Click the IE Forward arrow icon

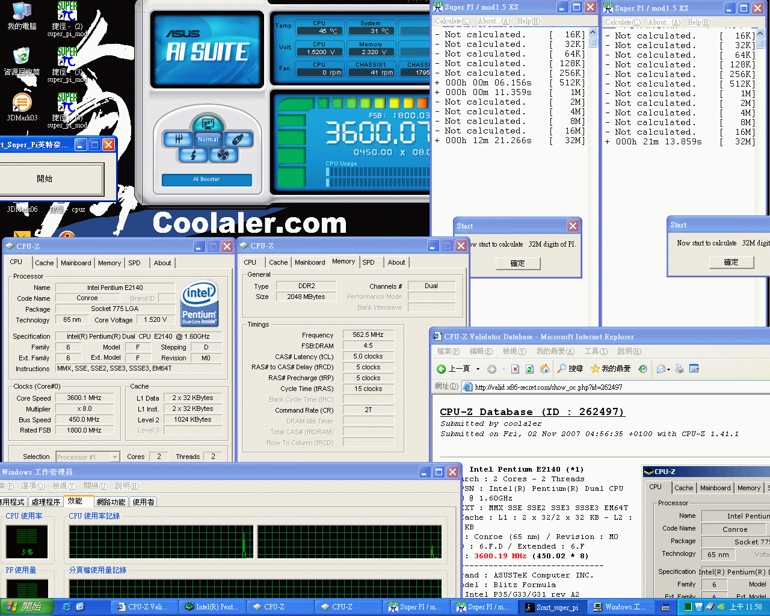(x=491, y=369)
